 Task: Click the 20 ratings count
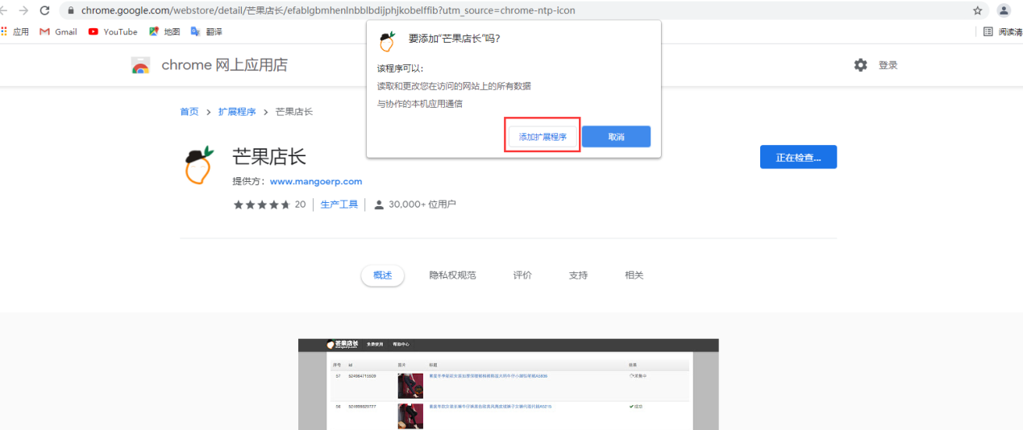pyautogui.click(x=300, y=205)
